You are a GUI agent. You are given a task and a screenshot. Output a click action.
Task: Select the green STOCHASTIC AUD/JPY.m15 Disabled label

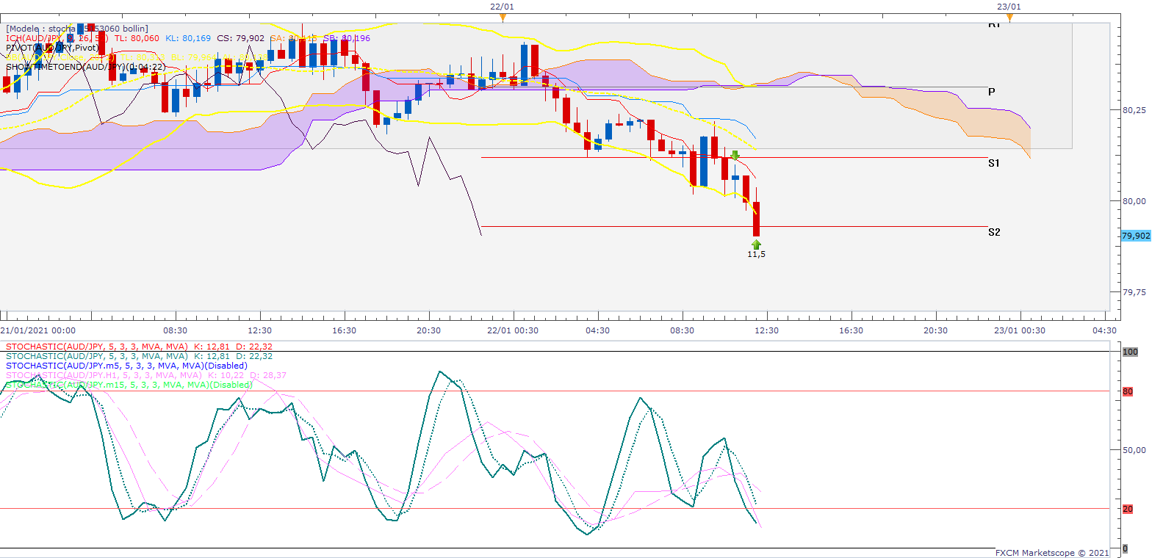tap(129, 385)
